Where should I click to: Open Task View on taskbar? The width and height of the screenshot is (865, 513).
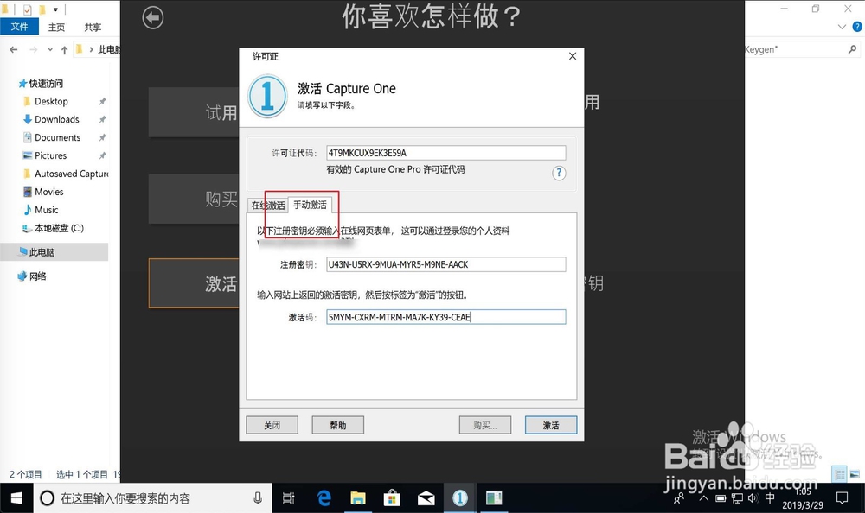[289, 498]
